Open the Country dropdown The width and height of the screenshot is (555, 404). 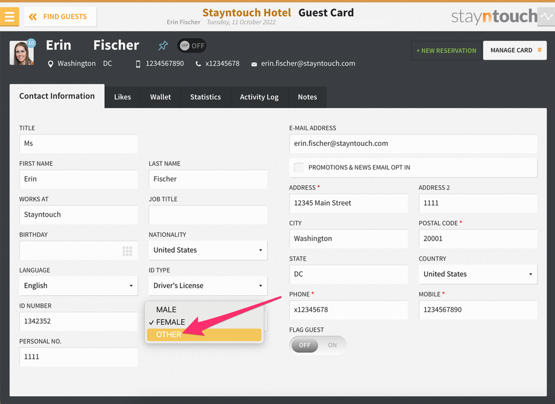coord(478,274)
